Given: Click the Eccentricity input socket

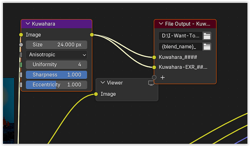Looking at the screenshot, I should tap(21, 85).
